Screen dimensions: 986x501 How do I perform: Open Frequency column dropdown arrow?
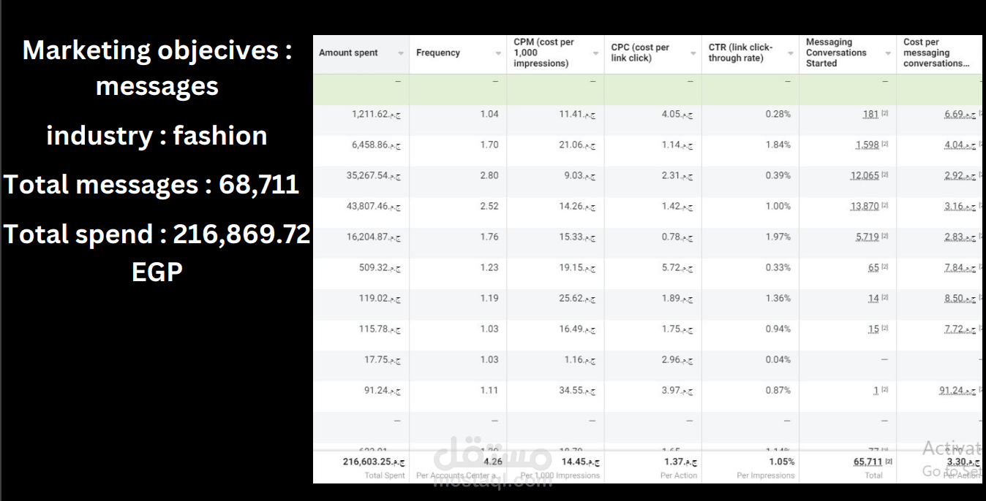click(x=498, y=53)
